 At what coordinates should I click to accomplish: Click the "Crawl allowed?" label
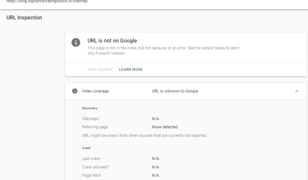click(95, 167)
